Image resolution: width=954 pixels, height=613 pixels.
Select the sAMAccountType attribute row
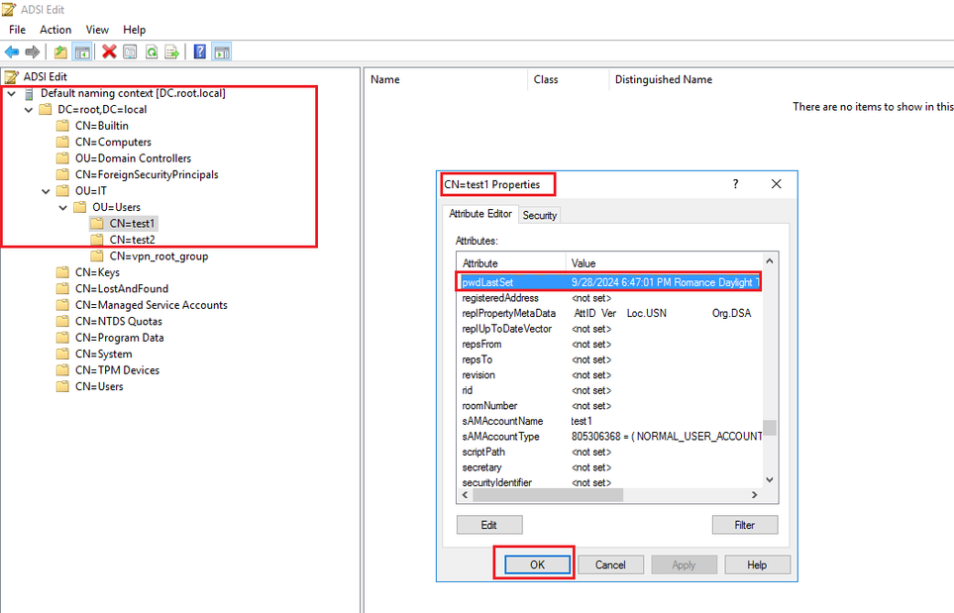[x=609, y=437]
